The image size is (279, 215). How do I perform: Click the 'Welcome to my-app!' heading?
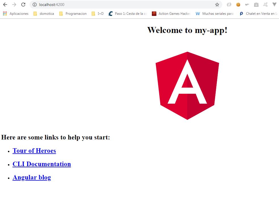tap(187, 30)
